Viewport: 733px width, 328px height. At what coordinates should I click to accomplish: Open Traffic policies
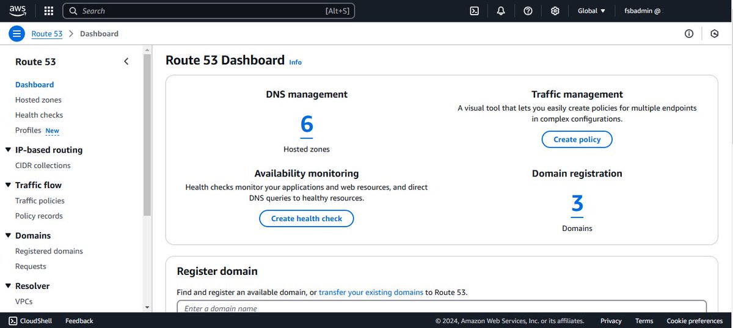point(40,201)
